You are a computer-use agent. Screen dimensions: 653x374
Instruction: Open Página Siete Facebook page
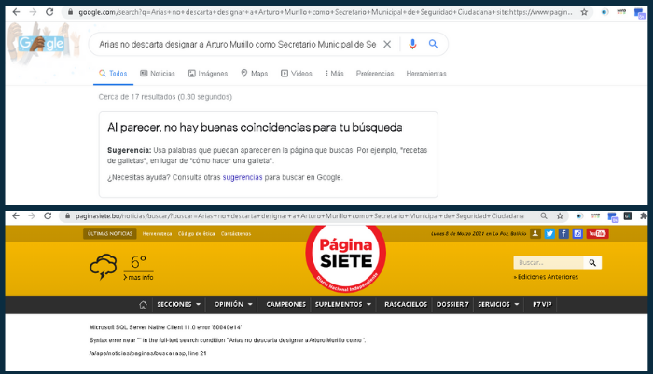(x=563, y=234)
